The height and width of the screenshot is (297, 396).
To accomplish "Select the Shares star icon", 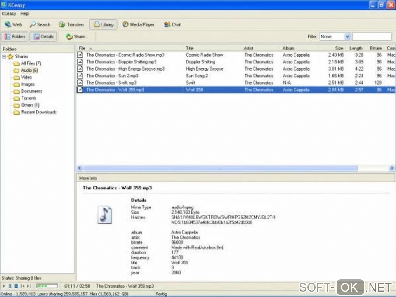I will click(x=10, y=57).
